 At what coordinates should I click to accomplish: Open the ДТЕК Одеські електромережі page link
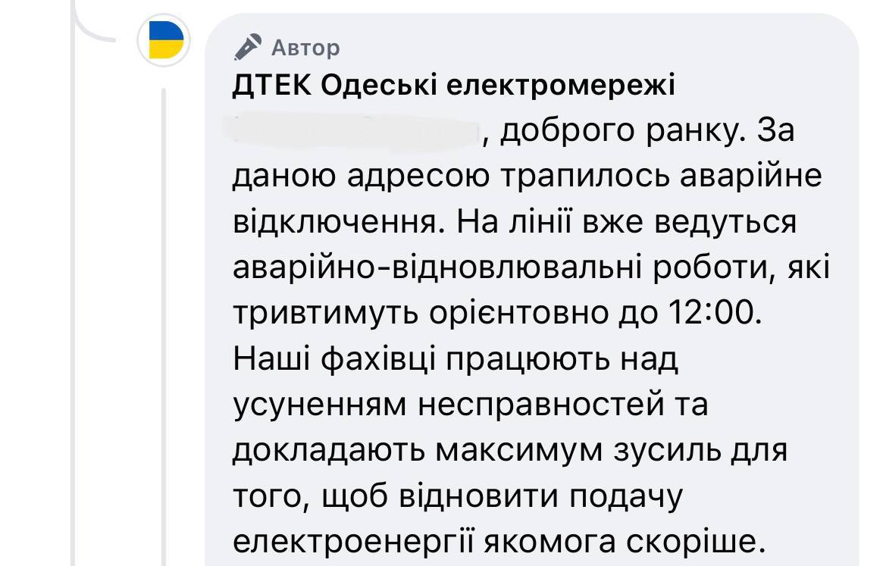point(453,86)
